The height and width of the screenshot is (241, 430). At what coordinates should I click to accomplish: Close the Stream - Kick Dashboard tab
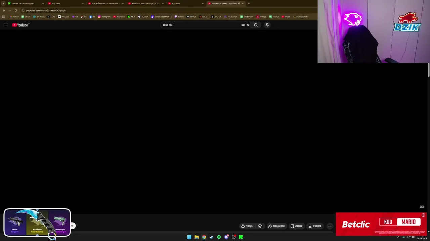[x=43, y=3]
